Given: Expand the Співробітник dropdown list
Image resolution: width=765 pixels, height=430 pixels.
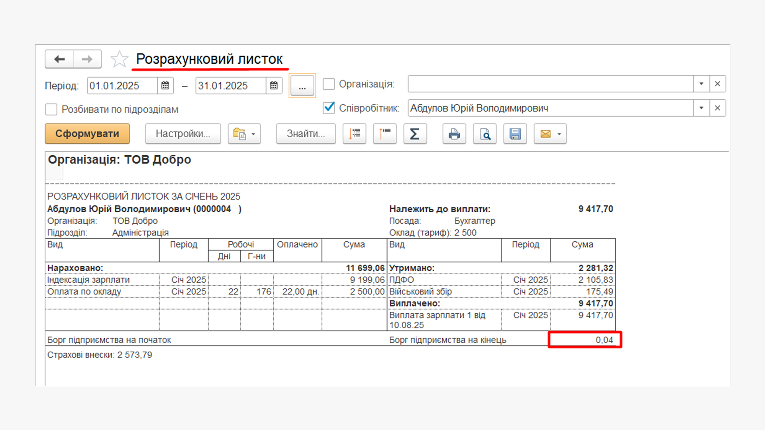Looking at the screenshot, I should pos(701,108).
